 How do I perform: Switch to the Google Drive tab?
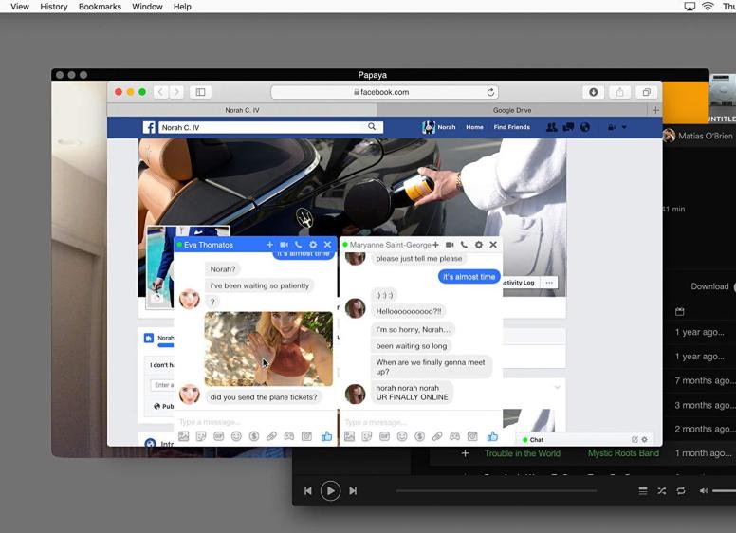pyautogui.click(x=512, y=110)
